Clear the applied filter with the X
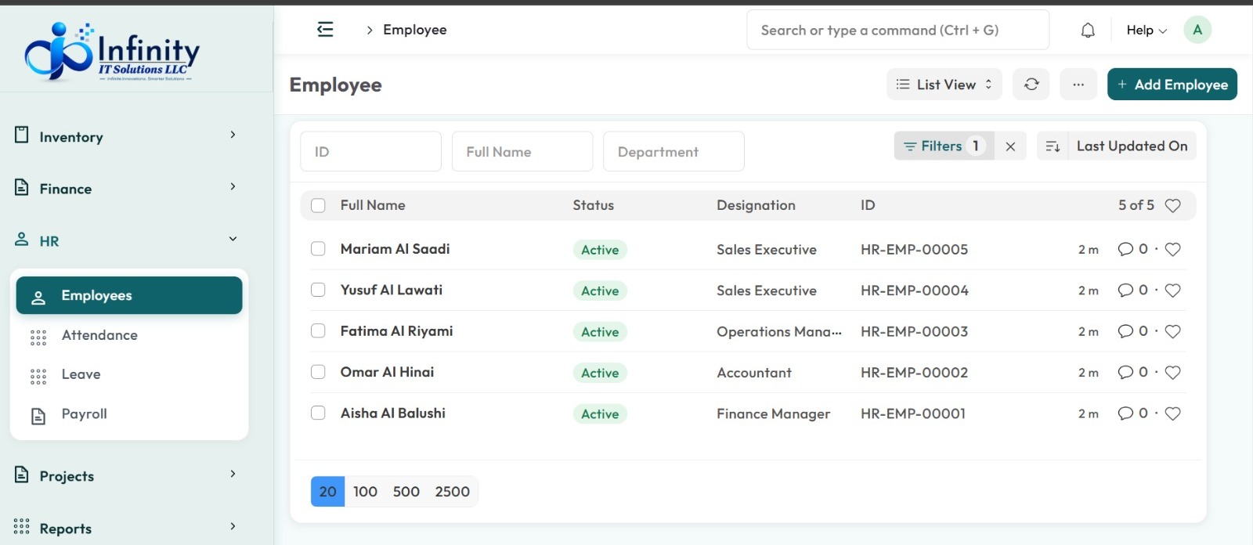The width and height of the screenshot is (1253, 545). 1010,146
